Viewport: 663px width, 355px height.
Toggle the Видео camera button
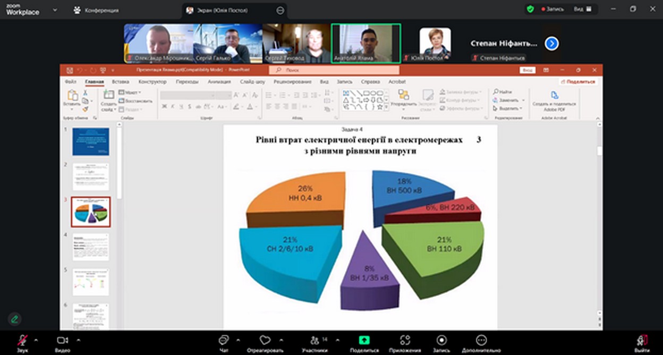pos(63,340)
